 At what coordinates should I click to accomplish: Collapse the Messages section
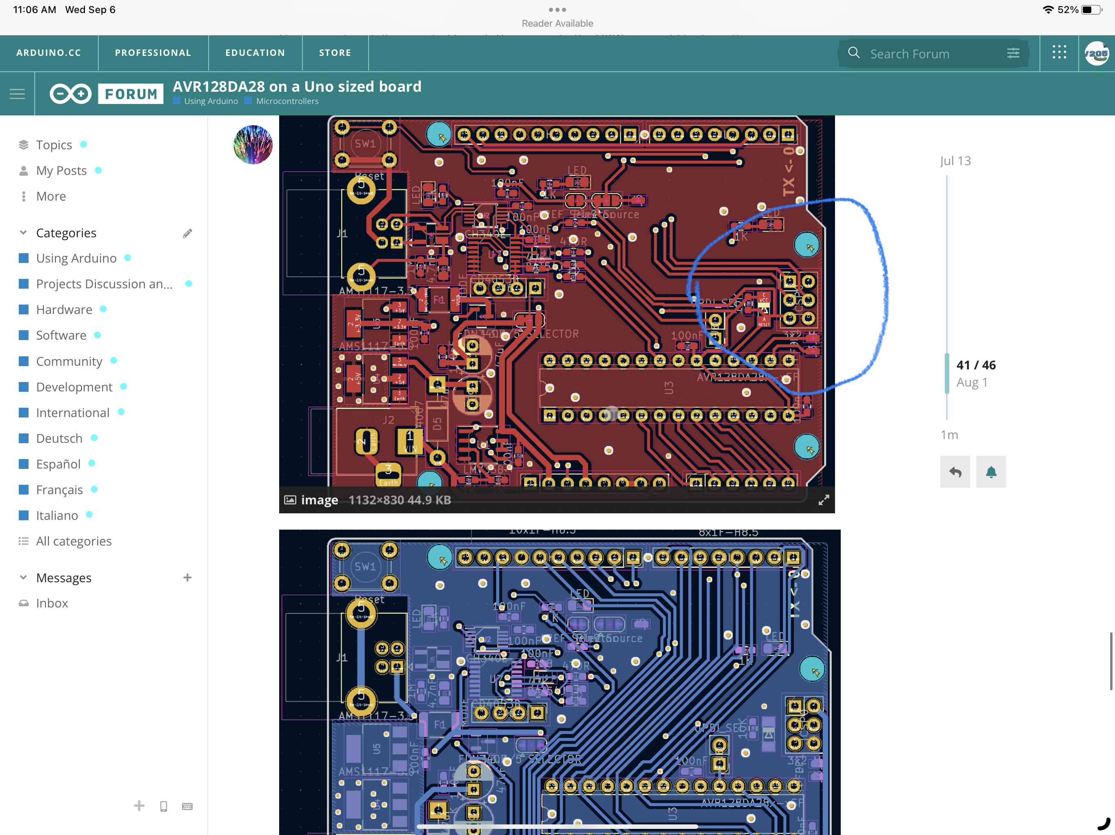[23, 577]
